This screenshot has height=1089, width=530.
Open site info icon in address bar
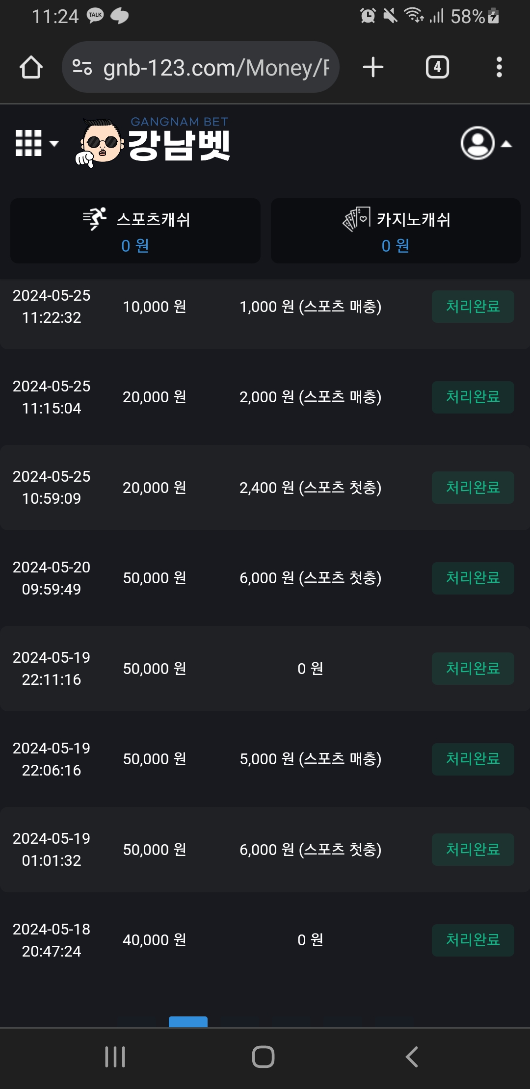[82, 67]
